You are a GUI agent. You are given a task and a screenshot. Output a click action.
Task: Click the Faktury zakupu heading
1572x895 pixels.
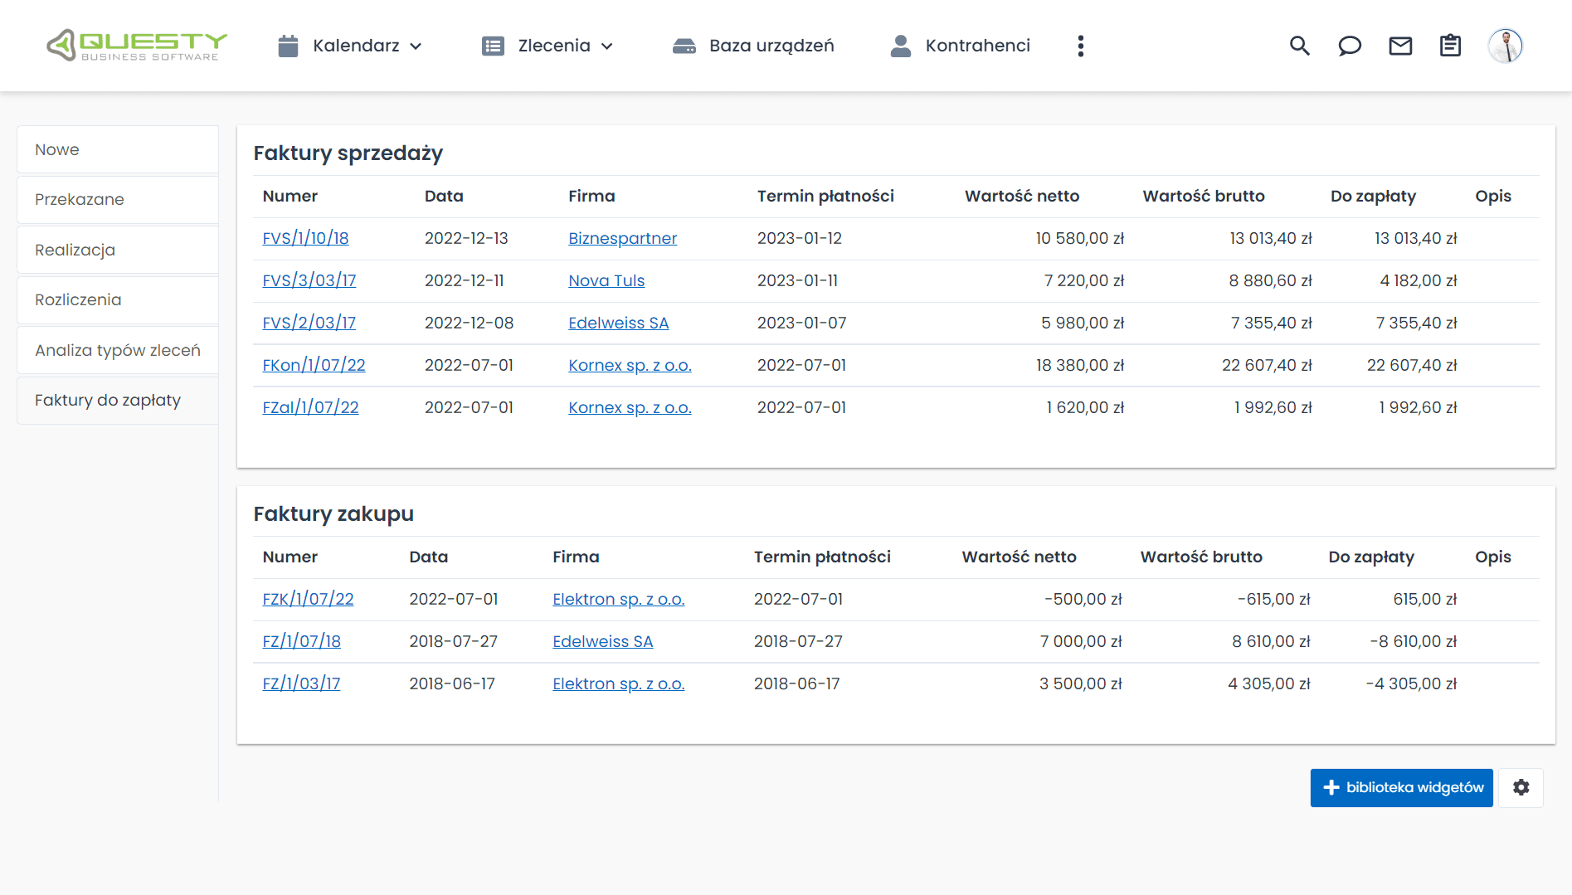click(333, 513)
